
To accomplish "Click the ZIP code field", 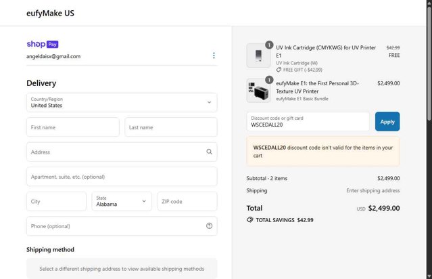I will 187,201.
